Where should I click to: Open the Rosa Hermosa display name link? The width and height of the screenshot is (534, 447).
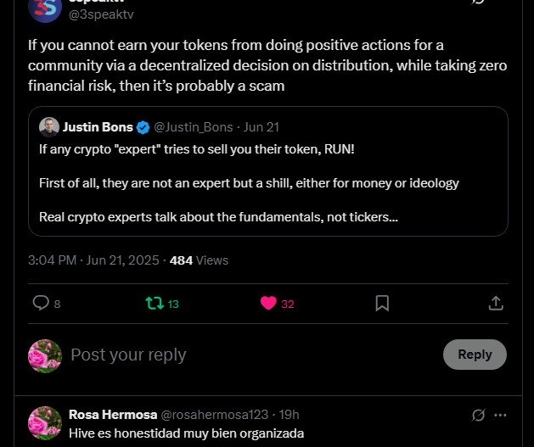click(113, 415)
